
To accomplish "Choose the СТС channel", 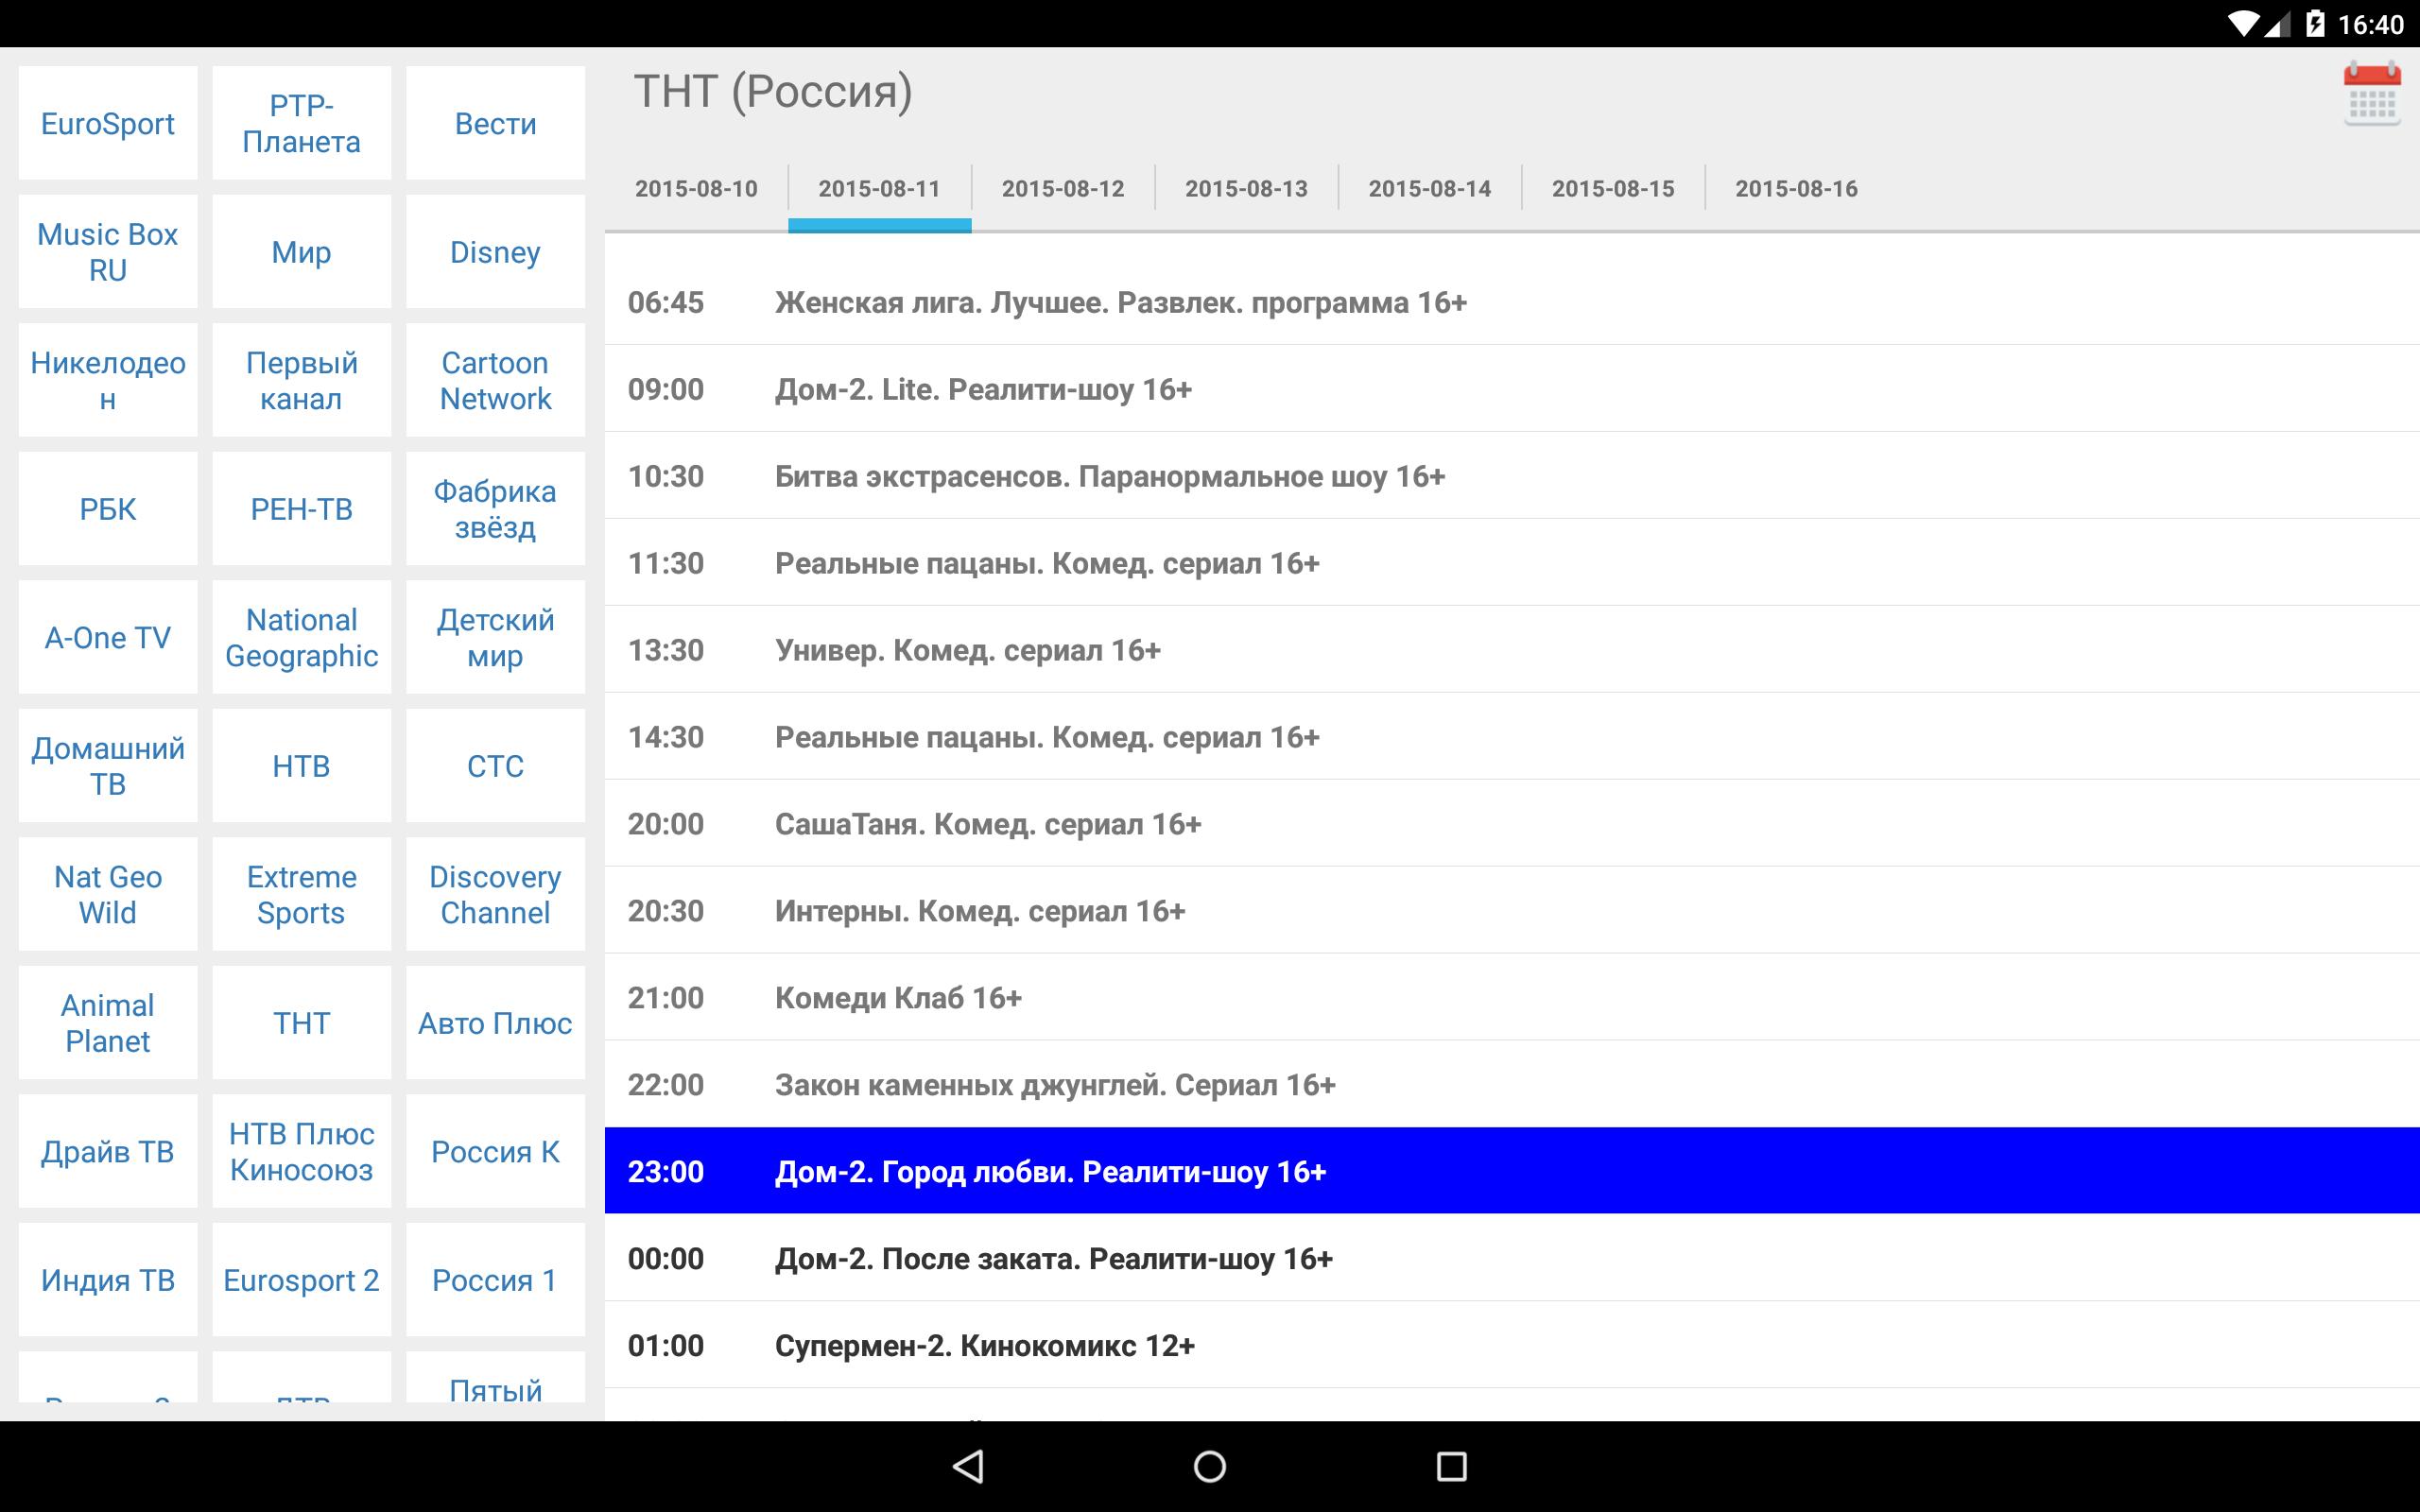I will point(495,766).
